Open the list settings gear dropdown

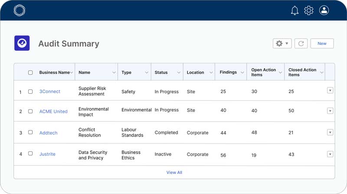coord(282,43)
